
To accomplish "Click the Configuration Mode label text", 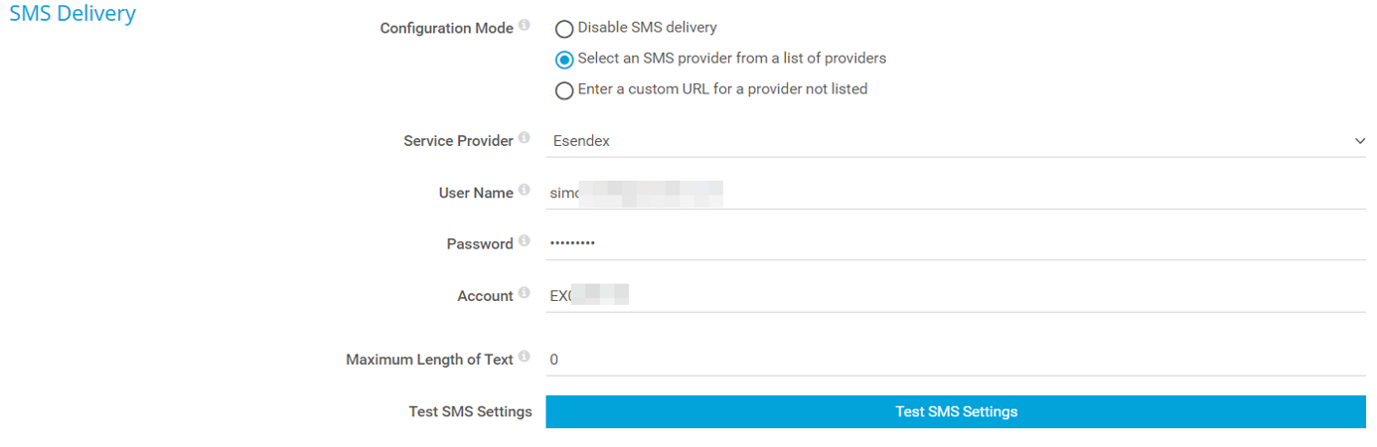I will [446, 28].
